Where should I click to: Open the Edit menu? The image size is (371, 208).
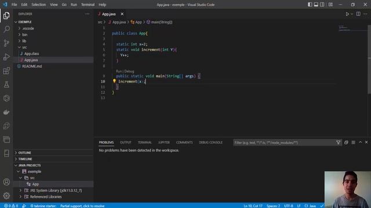(24, 5)
